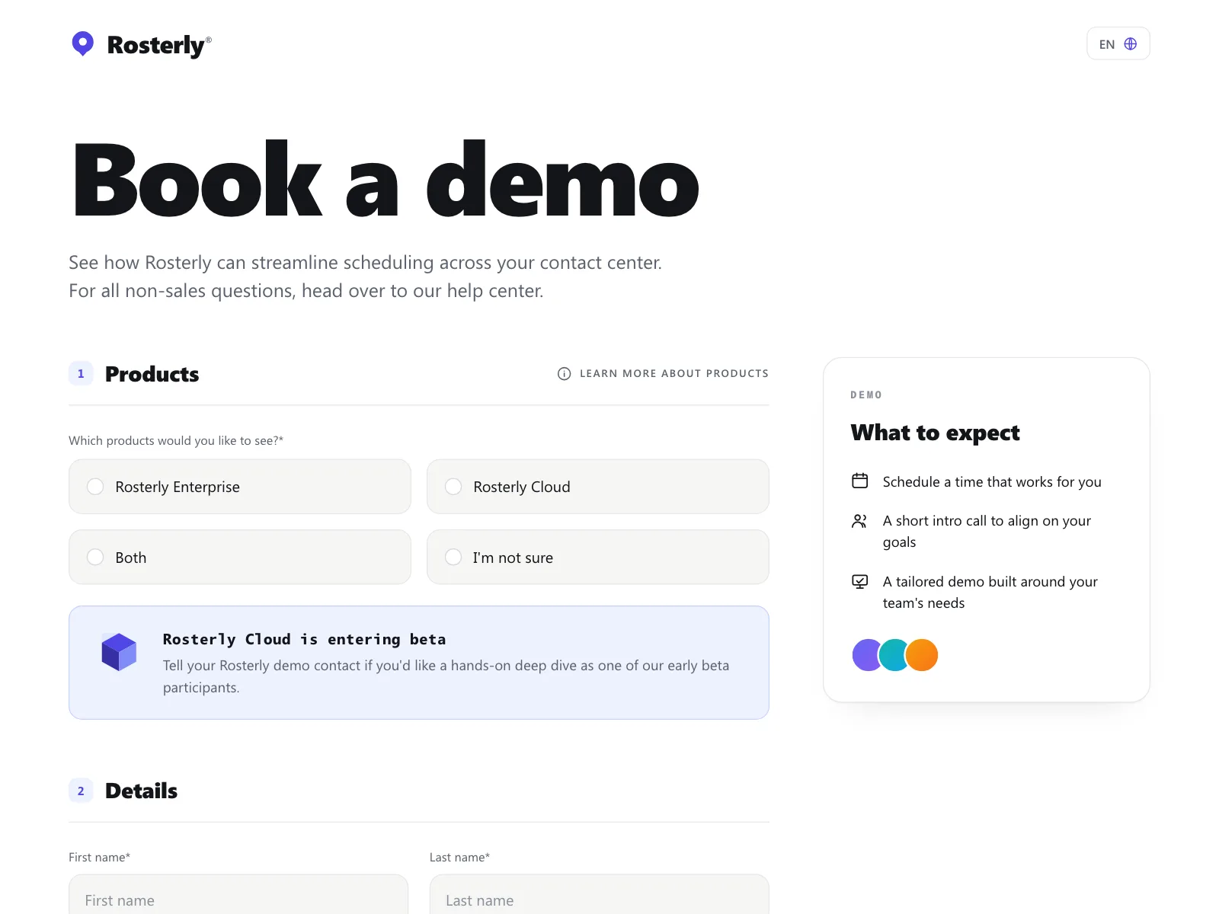Click the calendar icon in What to expect
Screen dimensions: 1219x914
pos(859,481)
